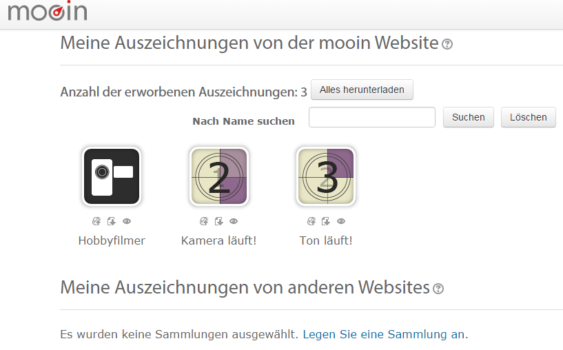Add Ton läuft! badge to backpack
The image size is (563, 350).
coord(311,221)
